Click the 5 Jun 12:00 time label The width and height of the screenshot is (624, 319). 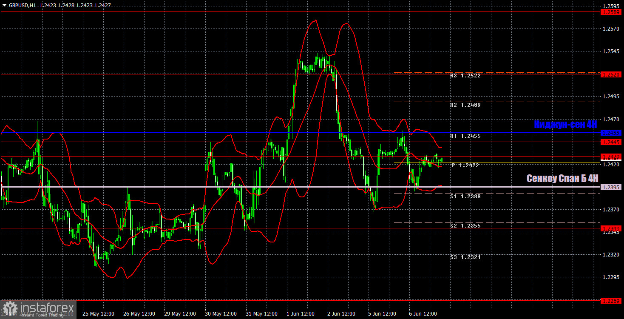tap(382, 314)
